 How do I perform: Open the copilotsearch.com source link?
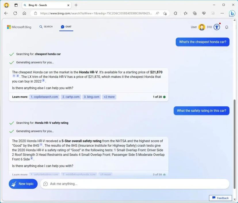[x=44, y=97]
